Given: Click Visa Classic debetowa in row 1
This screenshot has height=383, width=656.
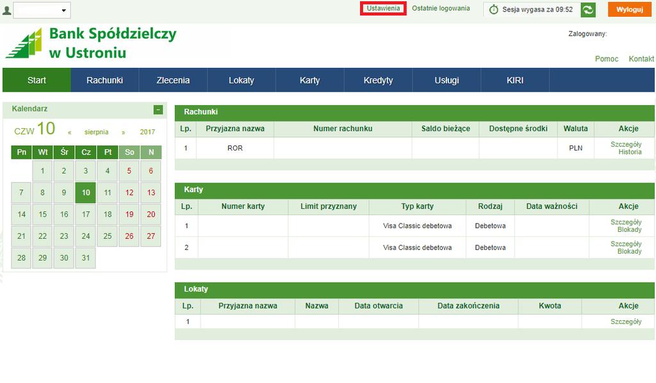Looking at the screenshot, I should (x=417, y=226).
